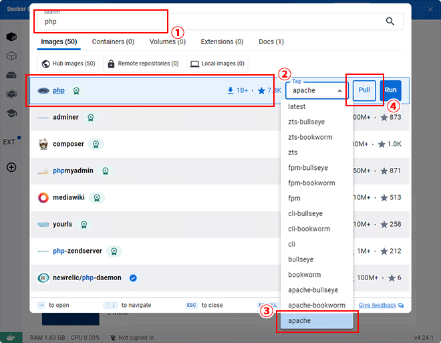Filter by Remote repositories (0)

point(142,64)
